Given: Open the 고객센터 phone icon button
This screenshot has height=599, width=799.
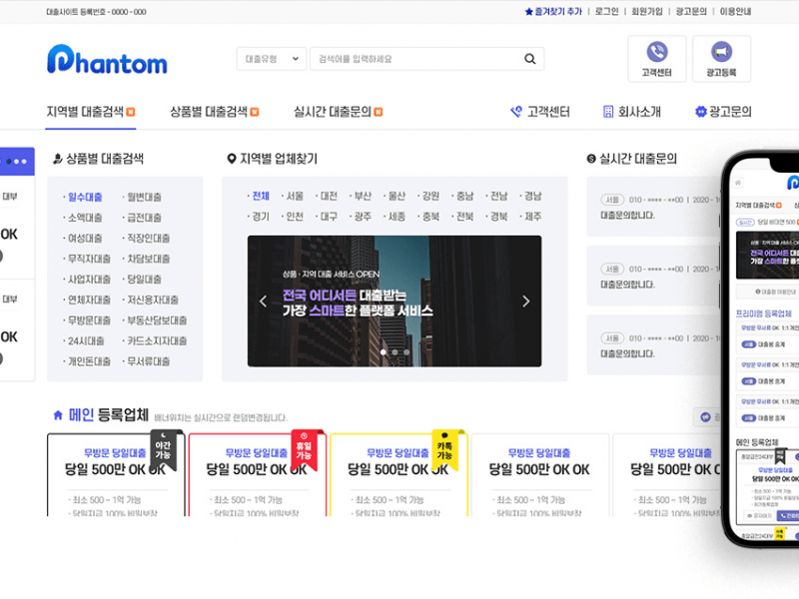Looking at the screenshot, I should point(657,59).
